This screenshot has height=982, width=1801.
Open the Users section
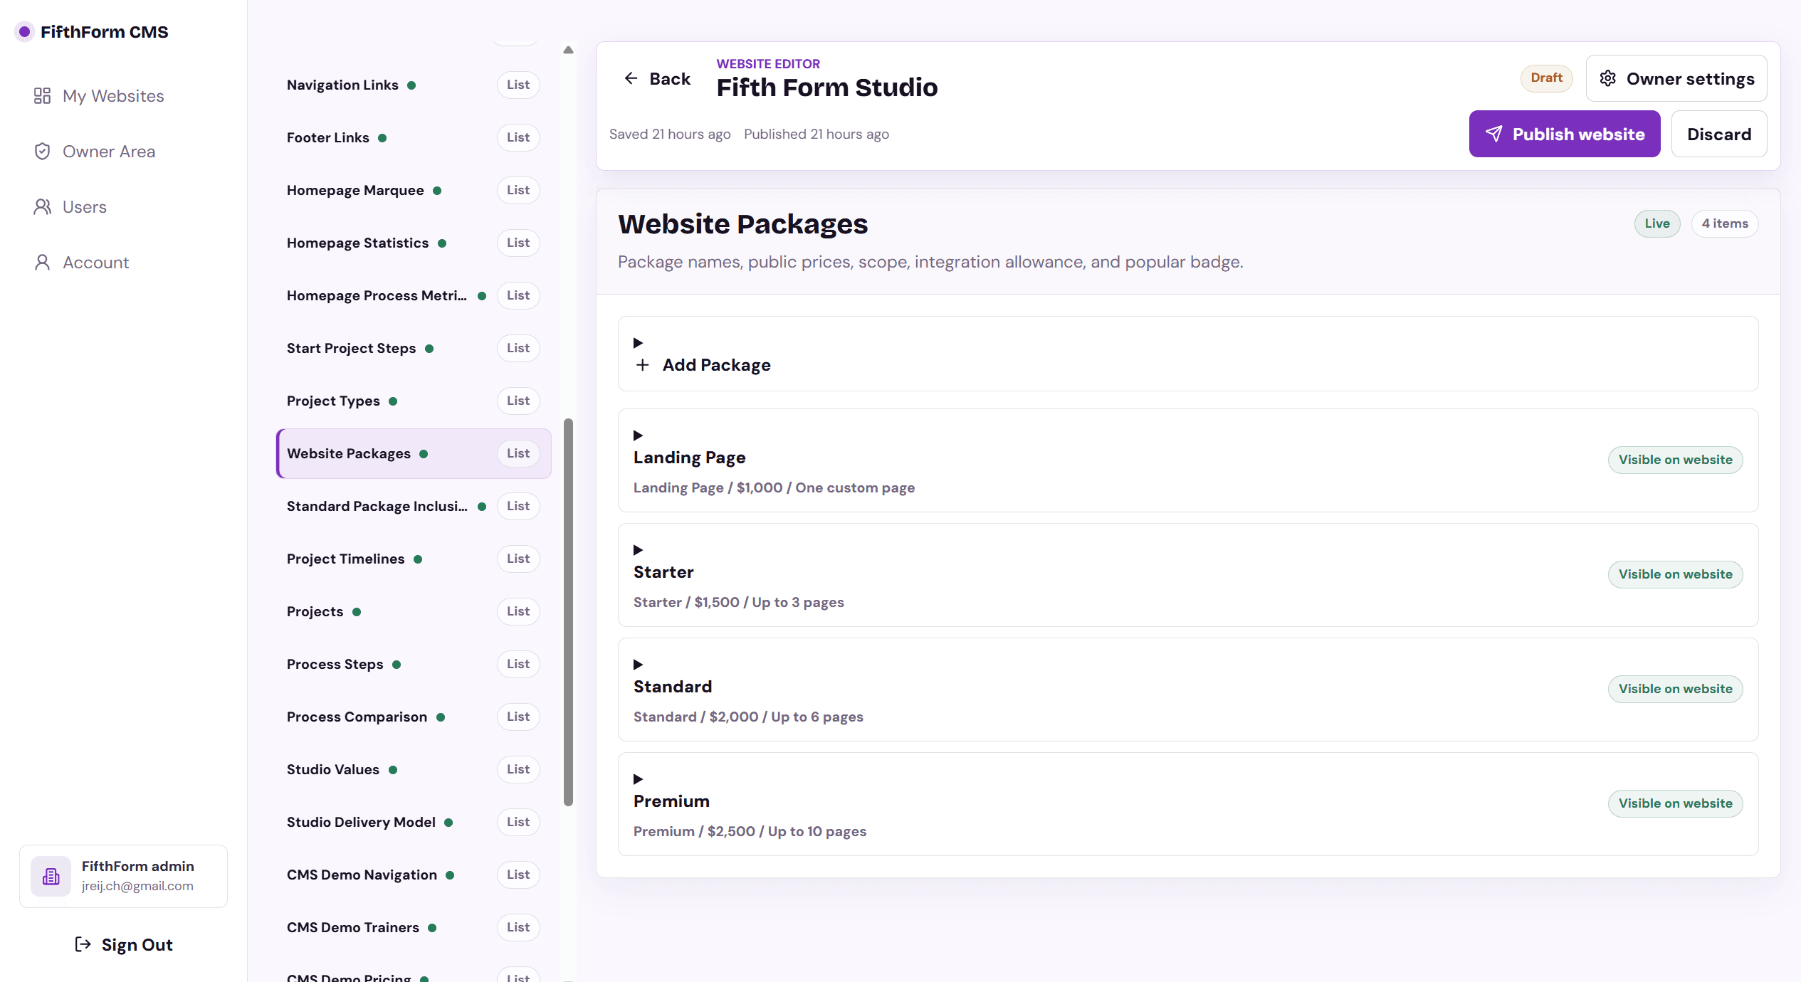pyautogui.click(x=123, y=207)
